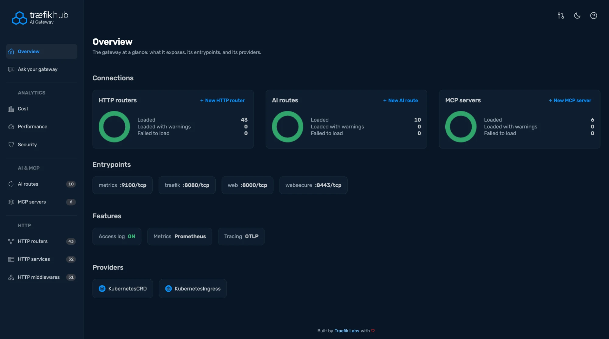
Task: Click the HTTP middlewares icon
Action: 11,277
